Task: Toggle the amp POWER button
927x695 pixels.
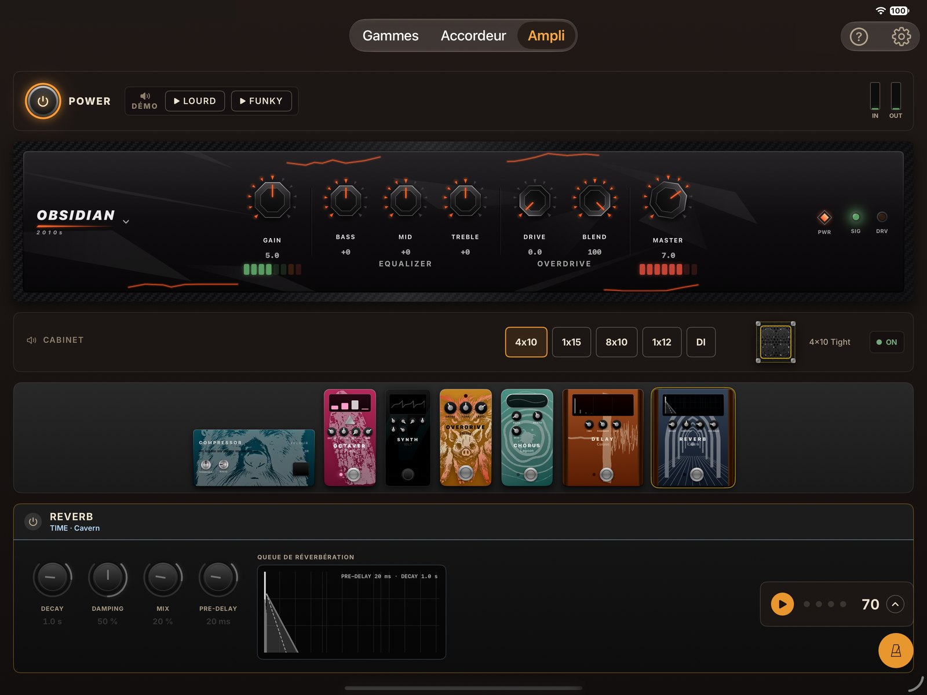Action: click(43, 101)
